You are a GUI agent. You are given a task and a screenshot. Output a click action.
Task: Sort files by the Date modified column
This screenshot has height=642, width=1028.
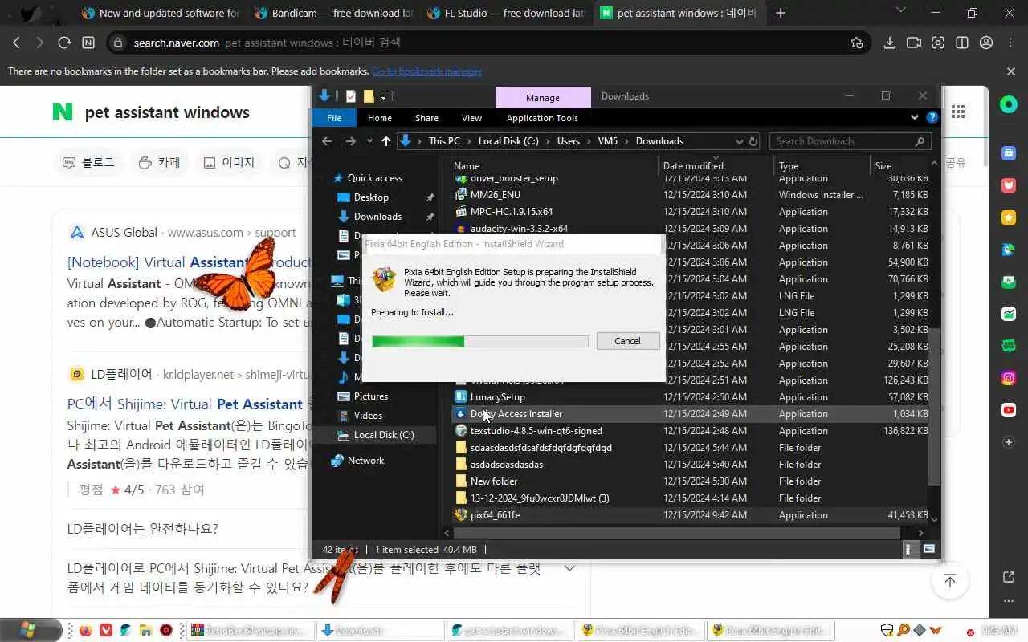pyautogui.click(x=693, y=166)
